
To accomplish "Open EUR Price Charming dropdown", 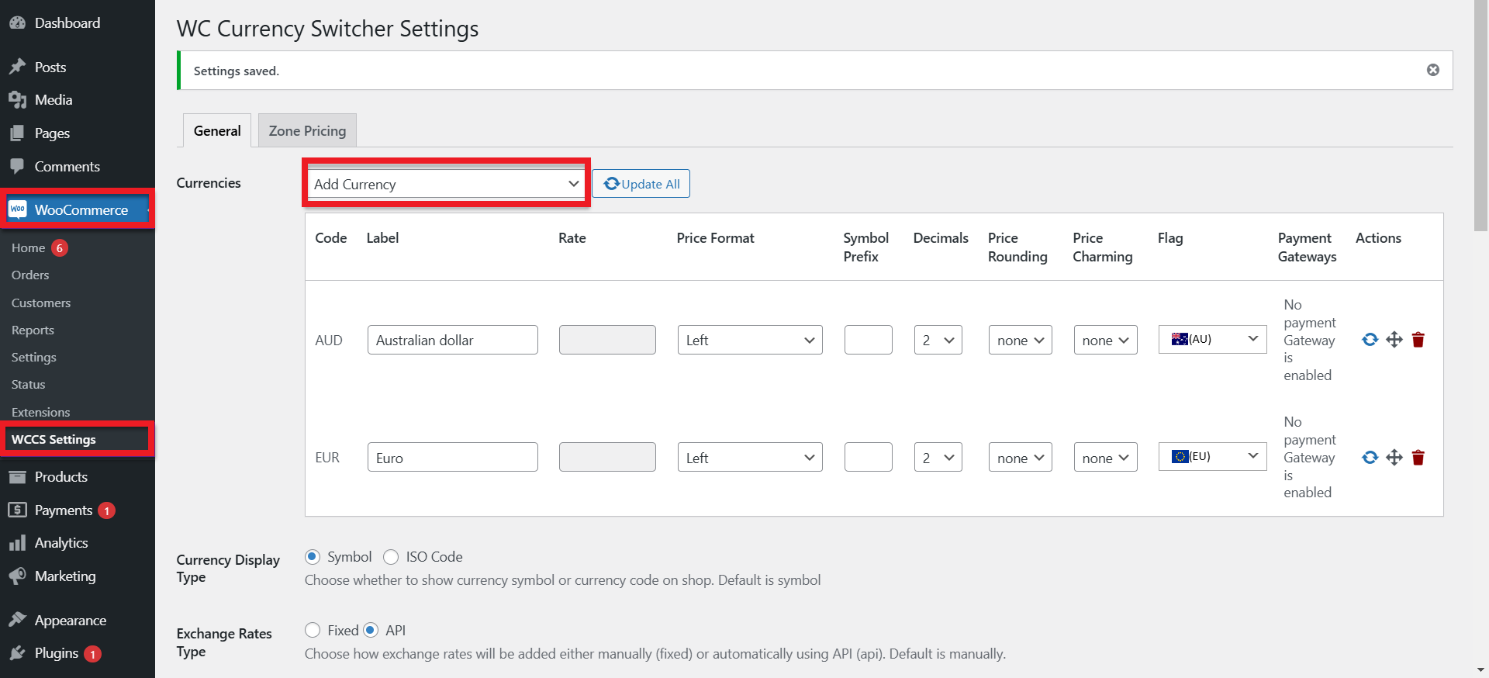I will tap(1106, 458).
